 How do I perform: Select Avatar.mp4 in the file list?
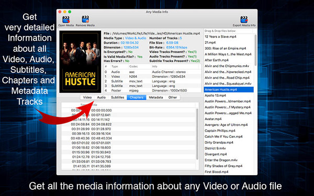(x=229, y=119)
